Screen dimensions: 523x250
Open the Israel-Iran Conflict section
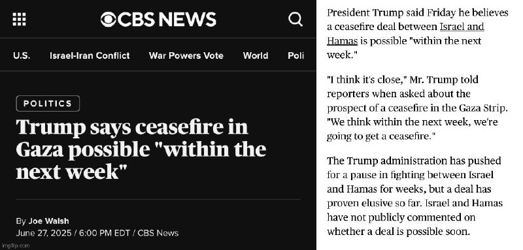pyautogui.click(x=90, y=55)
